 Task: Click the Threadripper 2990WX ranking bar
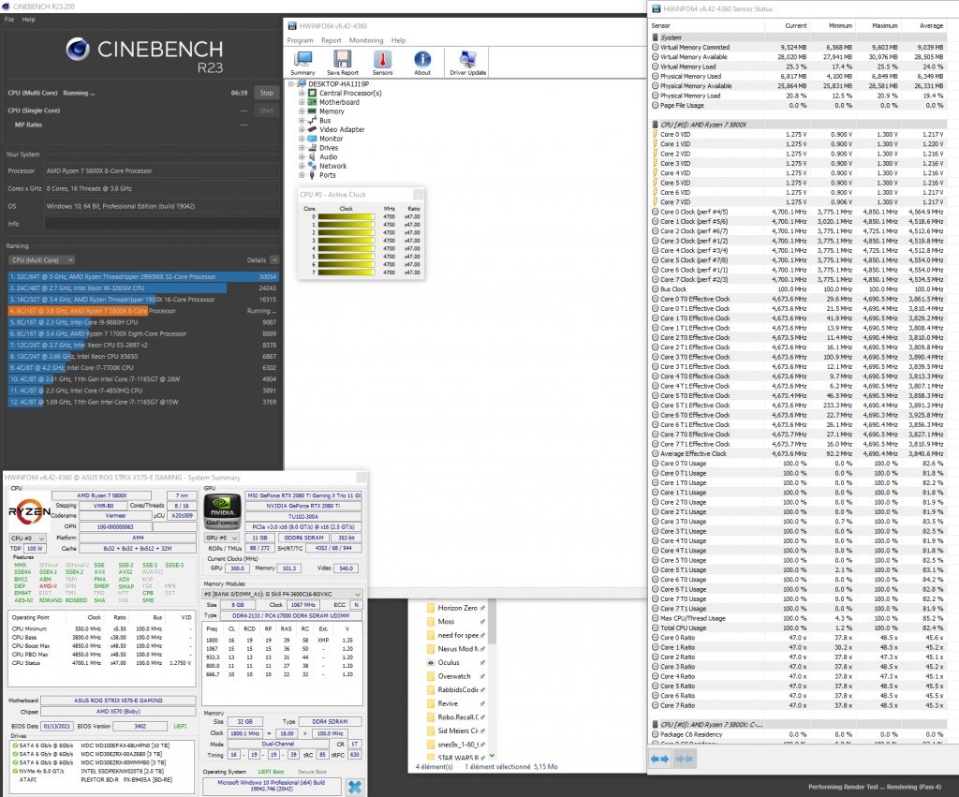click(x=143, y=276)
